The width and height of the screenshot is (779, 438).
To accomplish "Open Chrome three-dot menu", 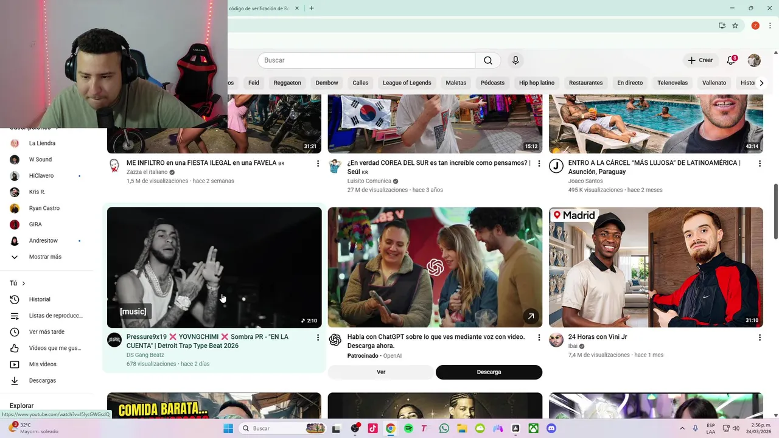I will 770,26.
